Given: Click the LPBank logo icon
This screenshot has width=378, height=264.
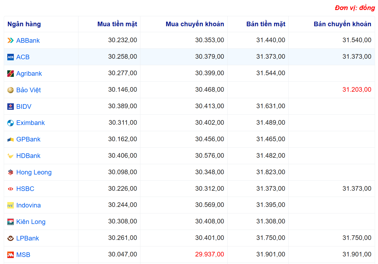Looking at the screenshot, I should [x=11, y=238].
